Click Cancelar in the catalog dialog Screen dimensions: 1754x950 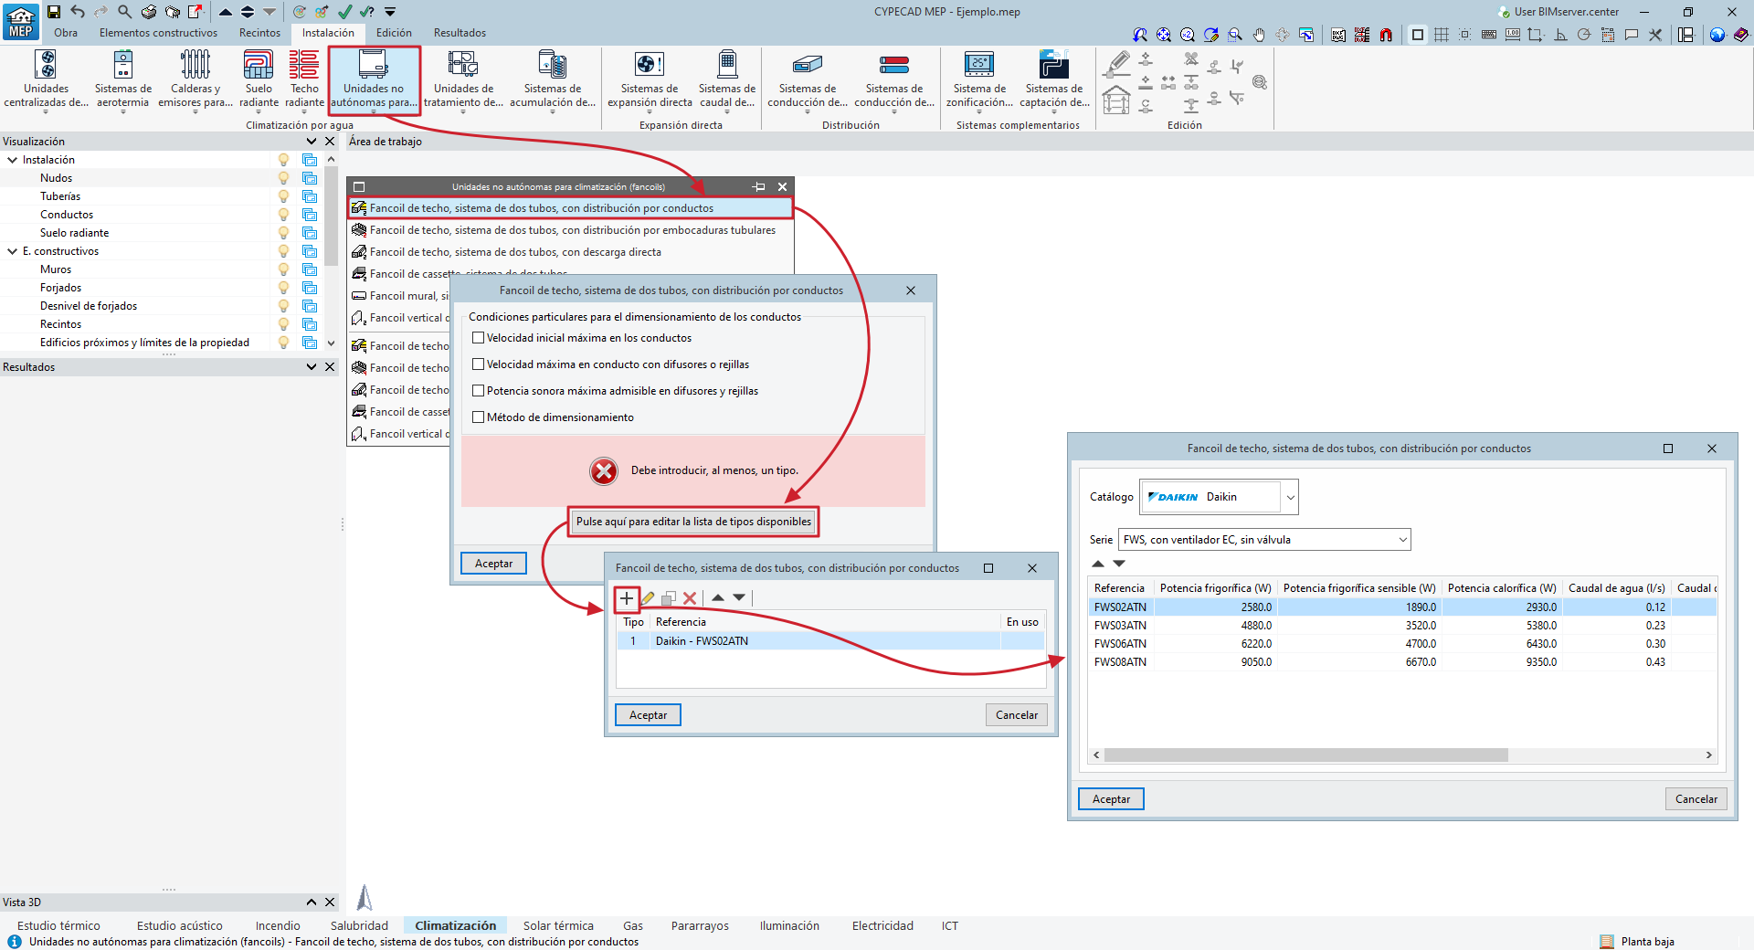click(1696, 799)
